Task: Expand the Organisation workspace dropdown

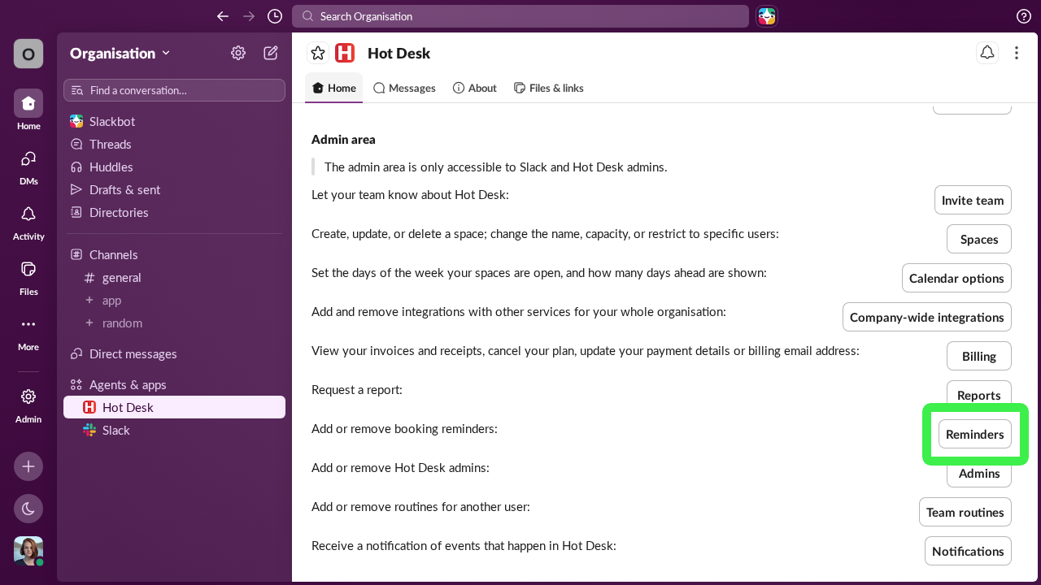Action: coord(120,53)
